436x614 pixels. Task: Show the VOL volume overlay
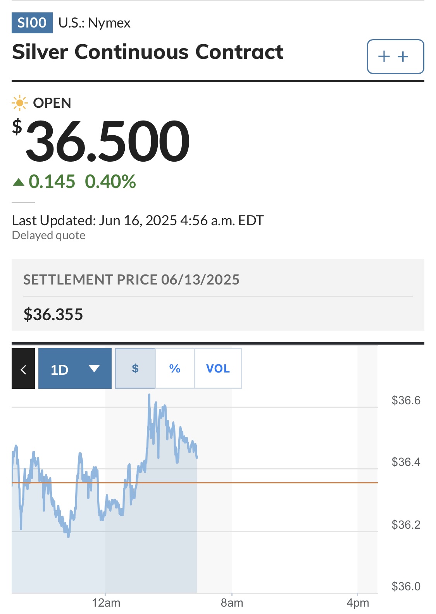218,368
